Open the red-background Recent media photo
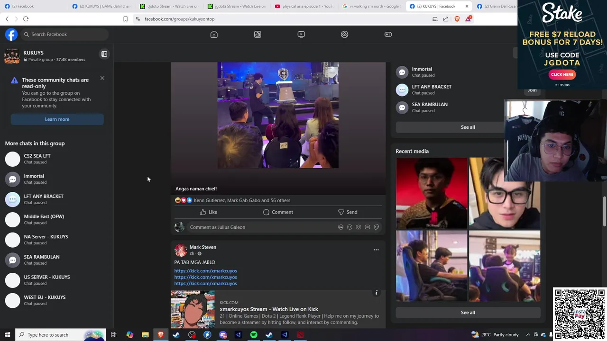This screenshot has width=607, height=341. click(x=432, y=193)
